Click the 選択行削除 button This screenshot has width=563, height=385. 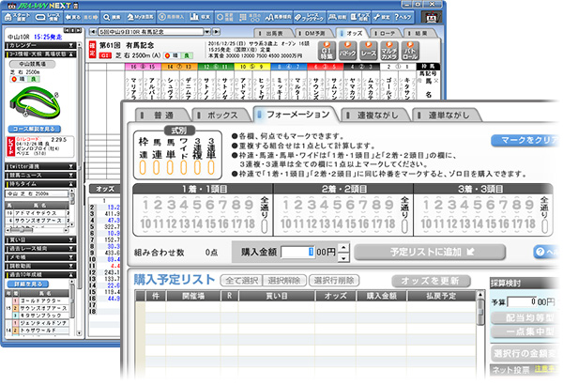click(334, 281)
